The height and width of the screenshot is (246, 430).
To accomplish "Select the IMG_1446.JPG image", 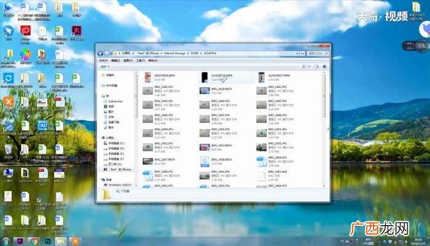I will 161,119.
